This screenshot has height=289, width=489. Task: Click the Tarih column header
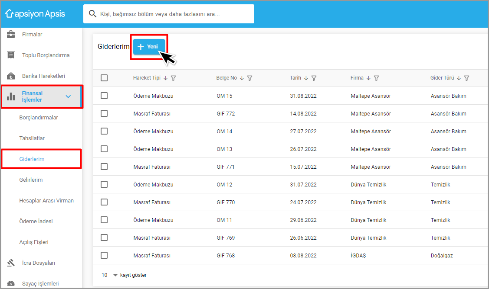(295, 78)
